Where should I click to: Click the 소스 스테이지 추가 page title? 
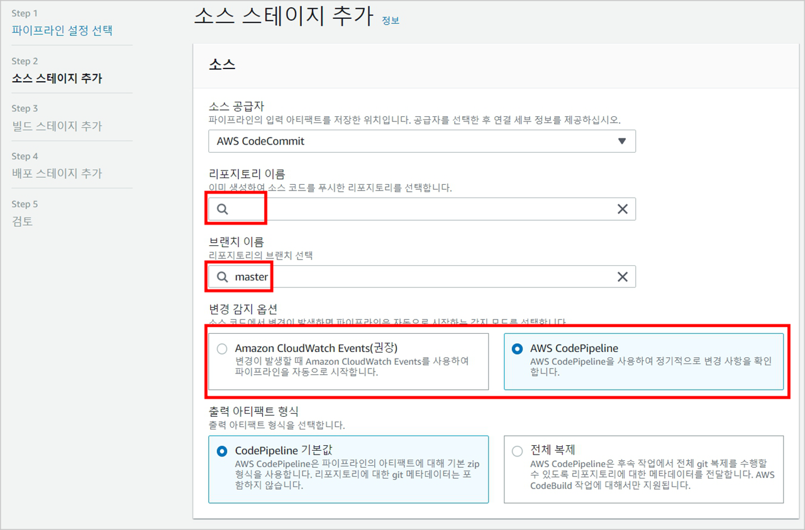(x=283, y=16)
